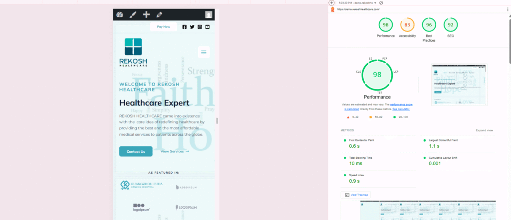Open the WordPress dashboard gauge icon
The width and height of the screenshot is (511, 220).
(120, 15)
